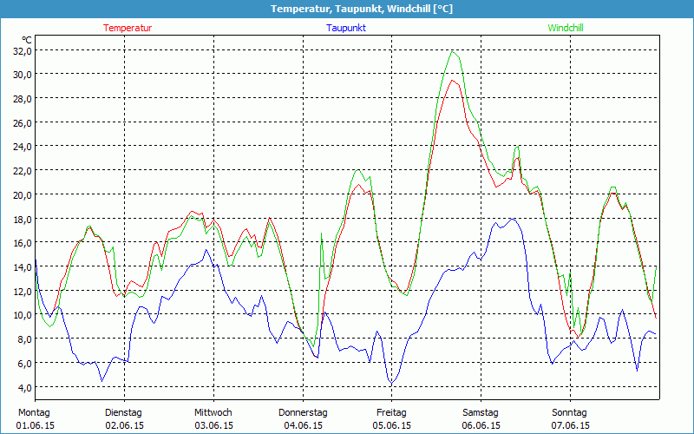This screenshot has height=434, width=694.
Task: Click the 26,0 y-axis value
Action: tap(23, 123)
